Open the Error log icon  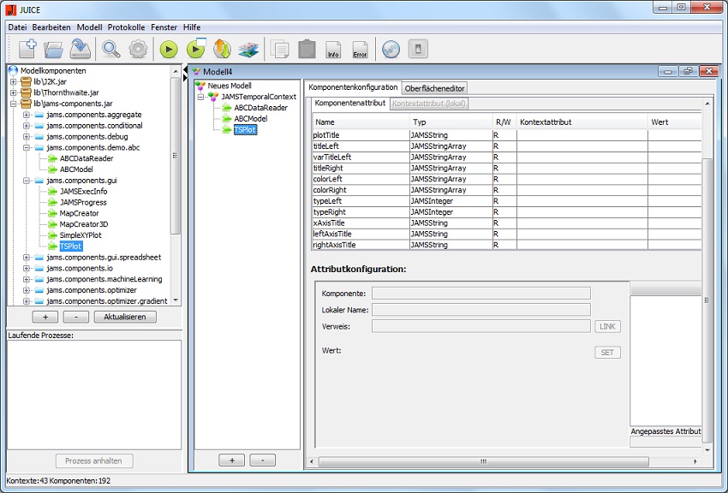pos(361,49)
